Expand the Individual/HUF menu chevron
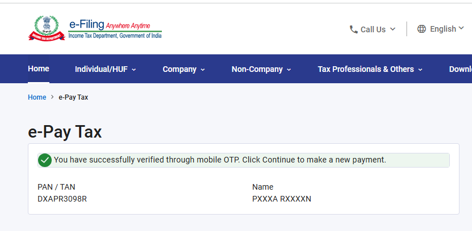The width and height of the screenshot is (472, 231). tap(134, 70)
